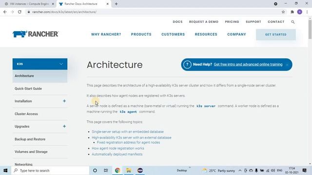This screenshot has height=175, width=312.
Task: Open Get free intro and advanced online training
Action: pos(248,64)
